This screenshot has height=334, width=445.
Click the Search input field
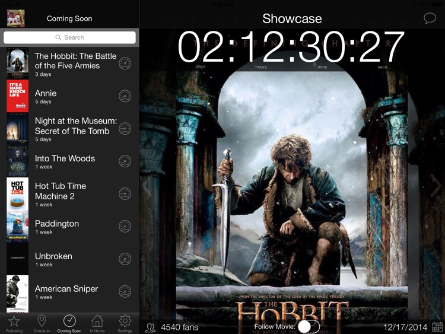(x=69, y=37)
